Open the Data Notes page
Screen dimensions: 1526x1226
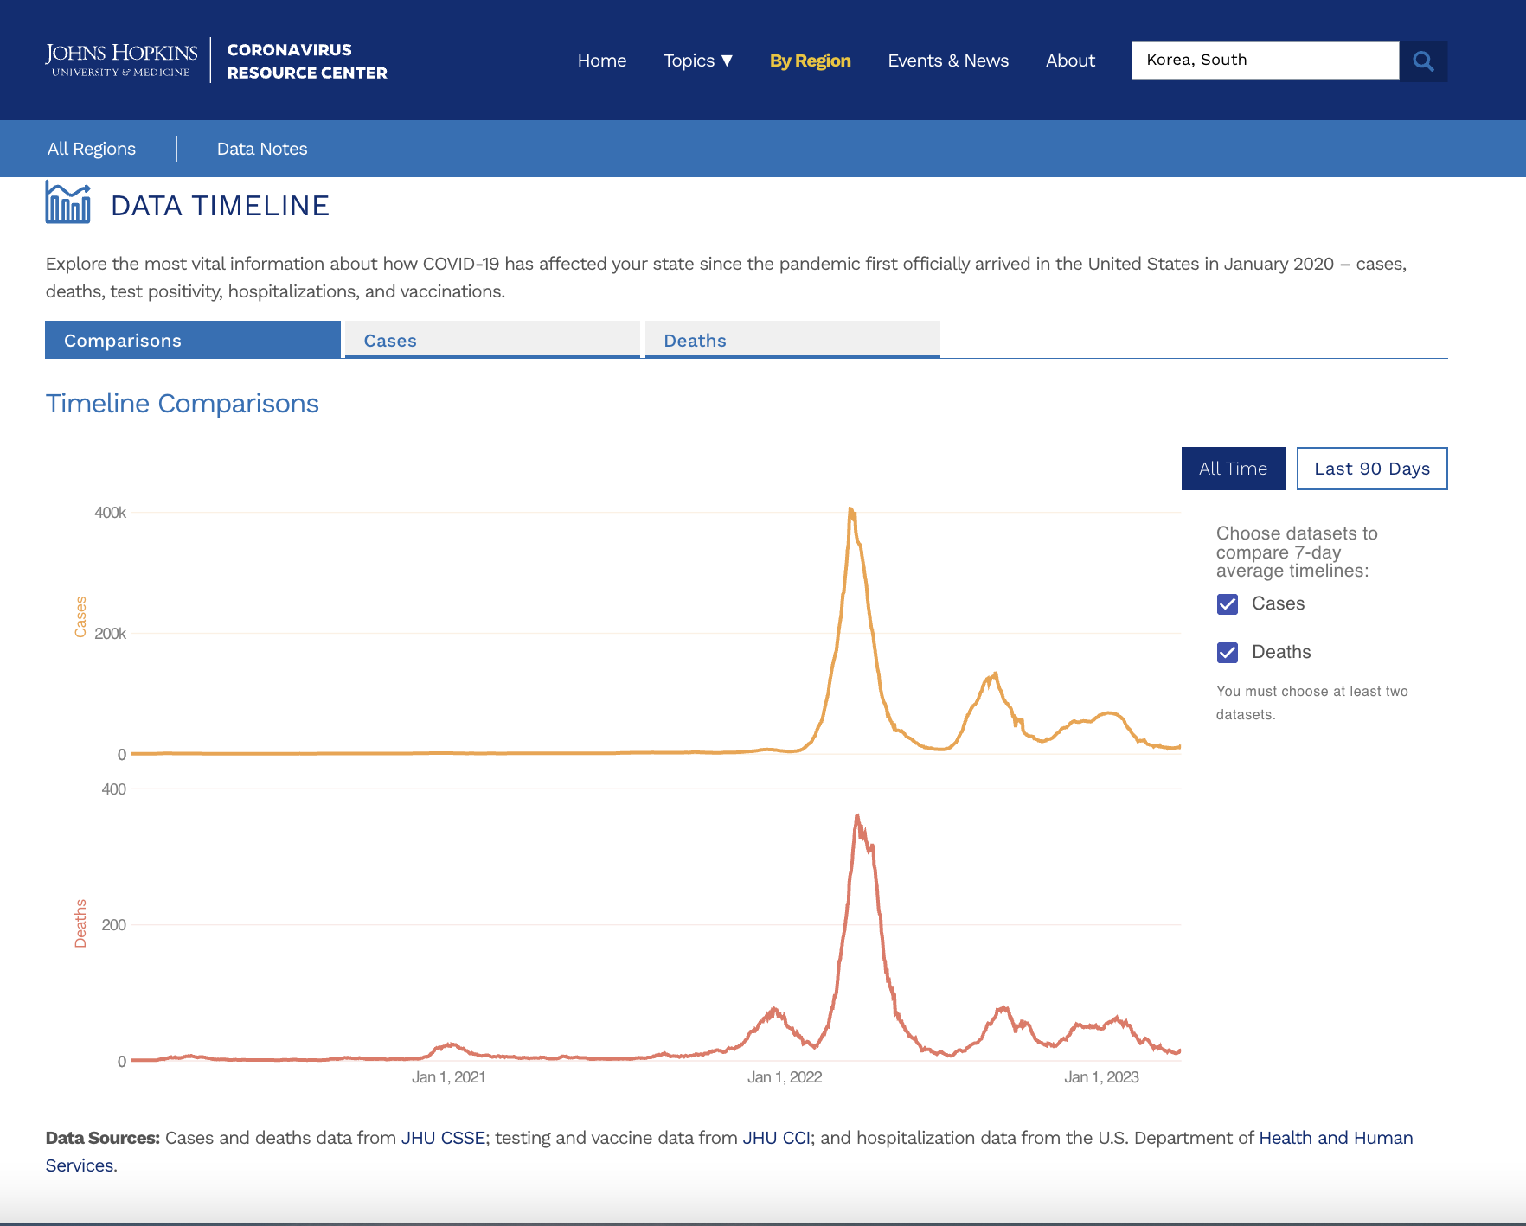pos(262,149)
